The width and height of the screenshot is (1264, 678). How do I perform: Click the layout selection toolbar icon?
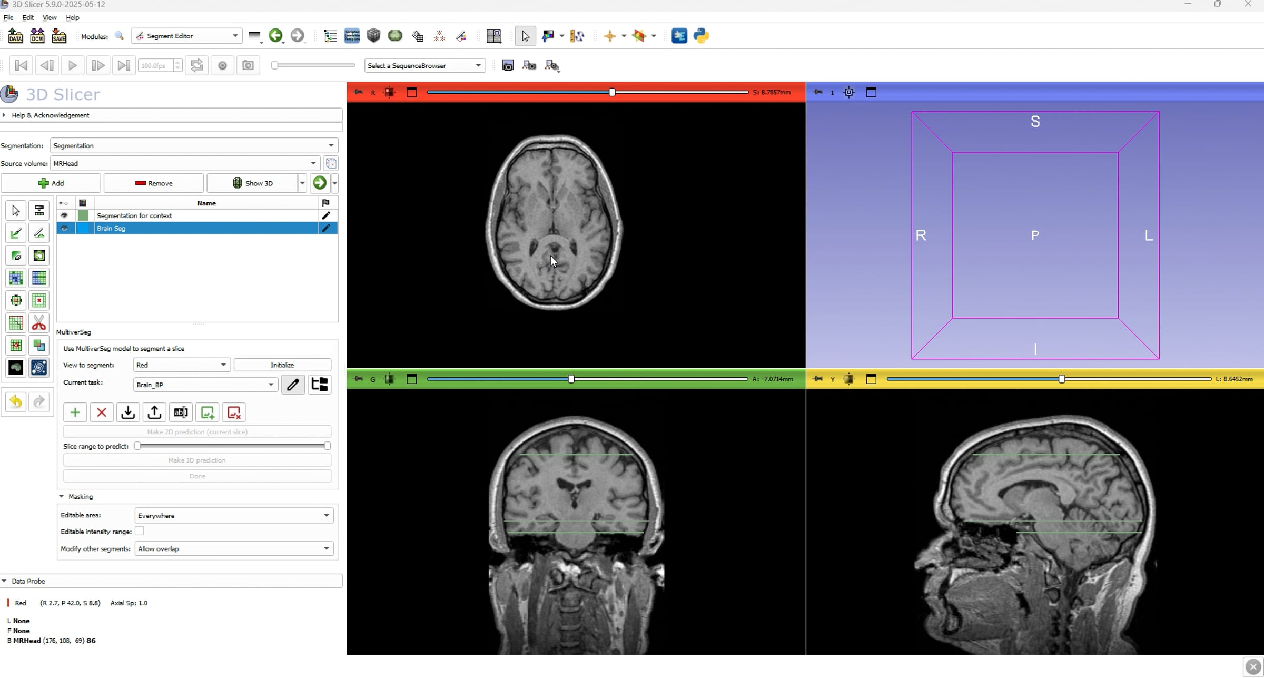point(493,36)
